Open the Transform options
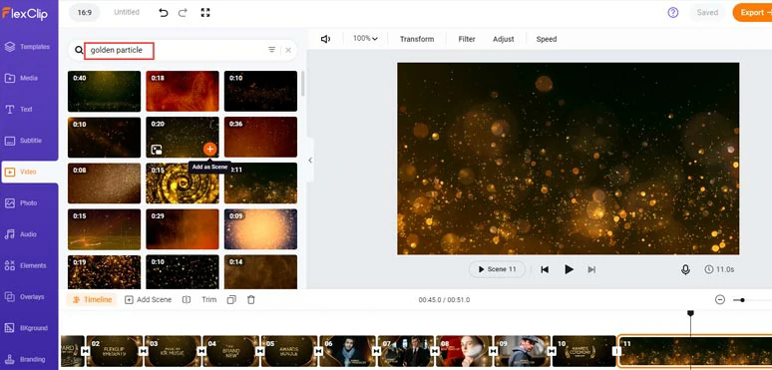Image resolution: width=772 pixels, height=370 pixels. 417,39
